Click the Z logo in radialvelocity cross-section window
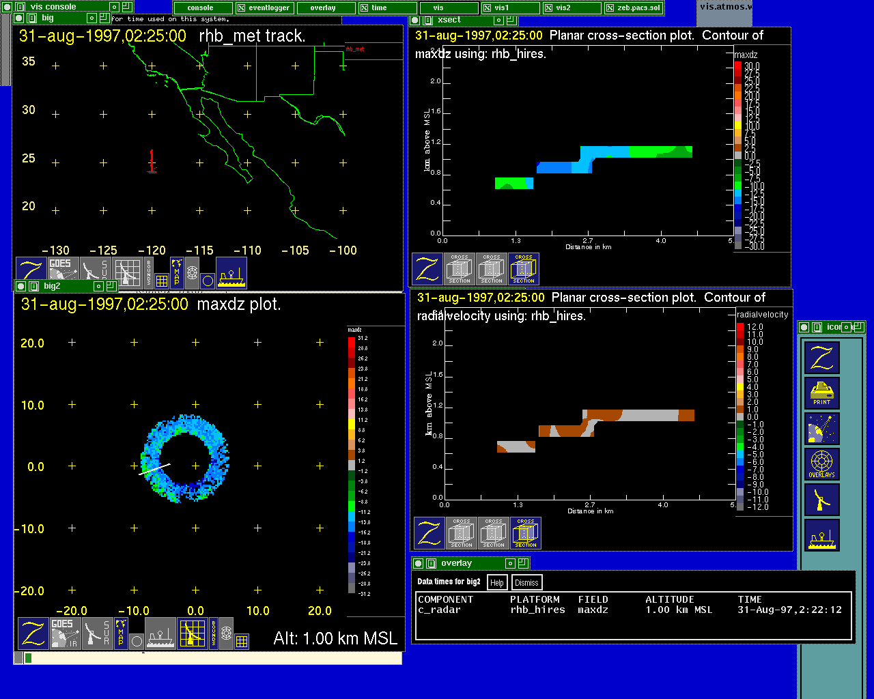 point(429,533)
